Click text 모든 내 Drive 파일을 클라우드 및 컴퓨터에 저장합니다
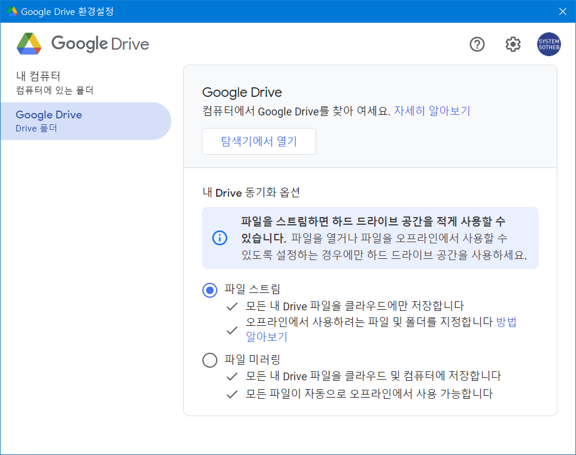This screenshot has height=455, width=576. tap(374, 375)
